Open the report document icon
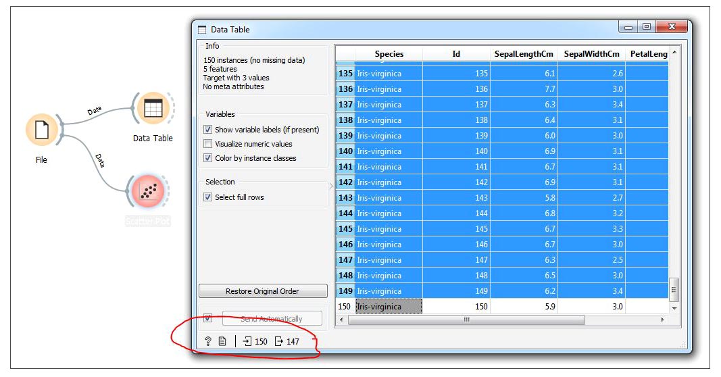 [222, 341]
